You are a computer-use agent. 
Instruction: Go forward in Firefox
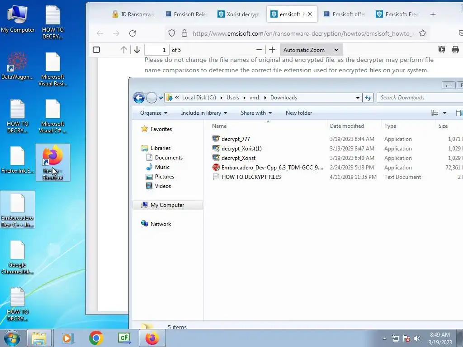[116, 33]
